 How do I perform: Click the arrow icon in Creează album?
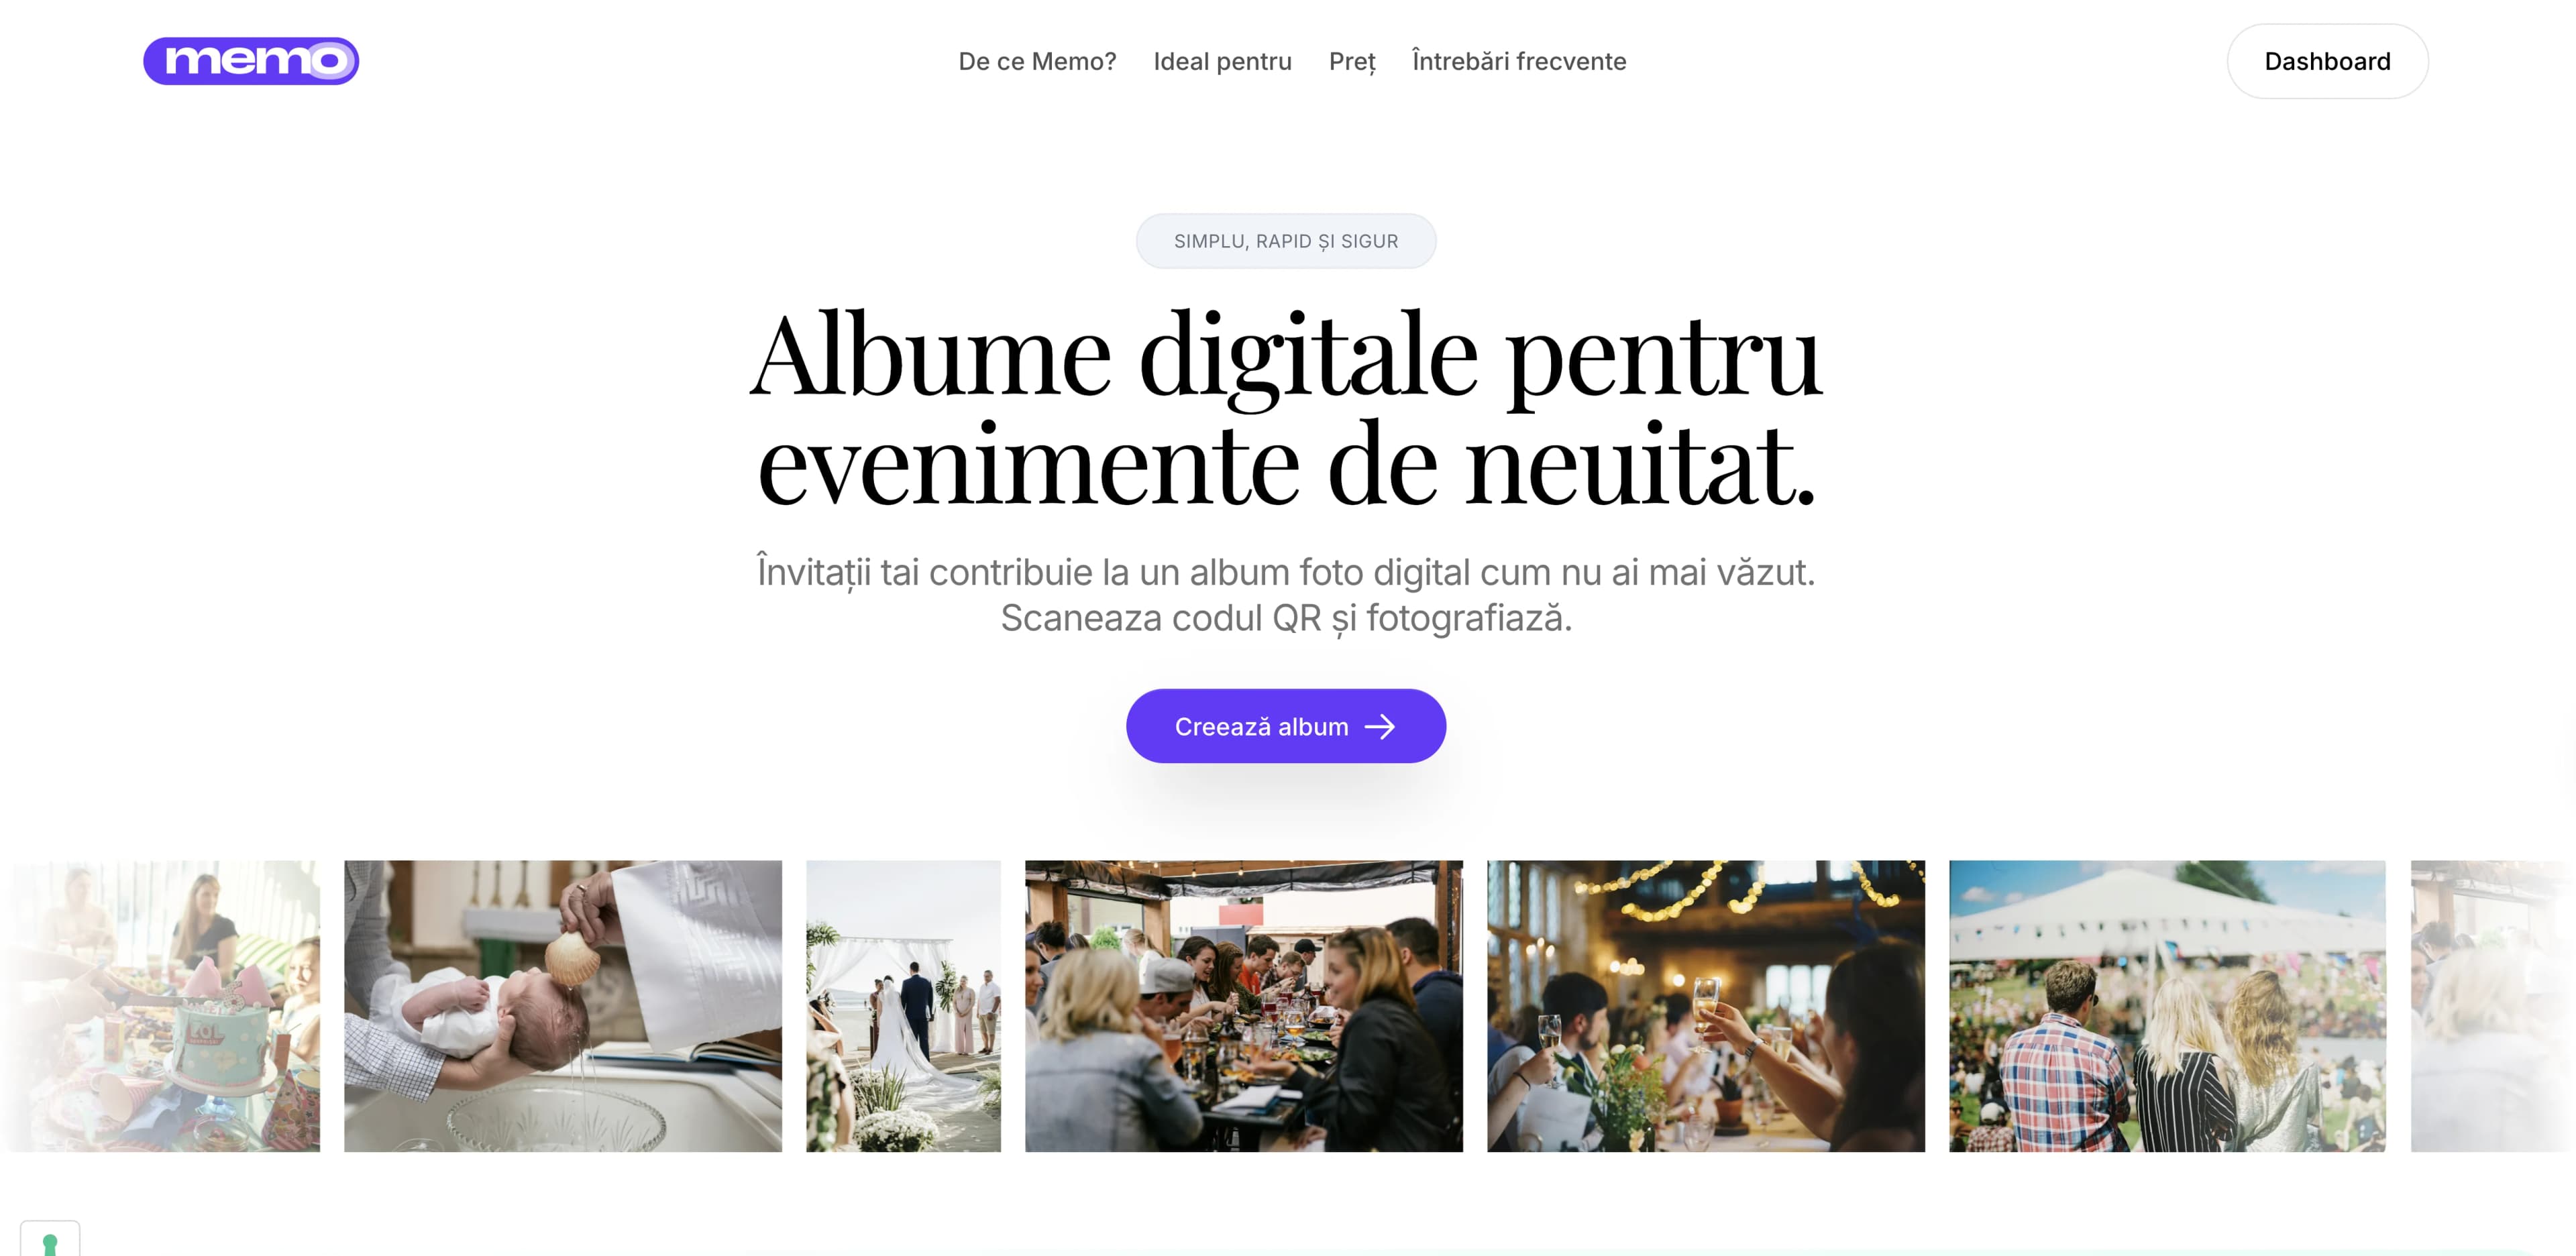tap(1380, 727)
